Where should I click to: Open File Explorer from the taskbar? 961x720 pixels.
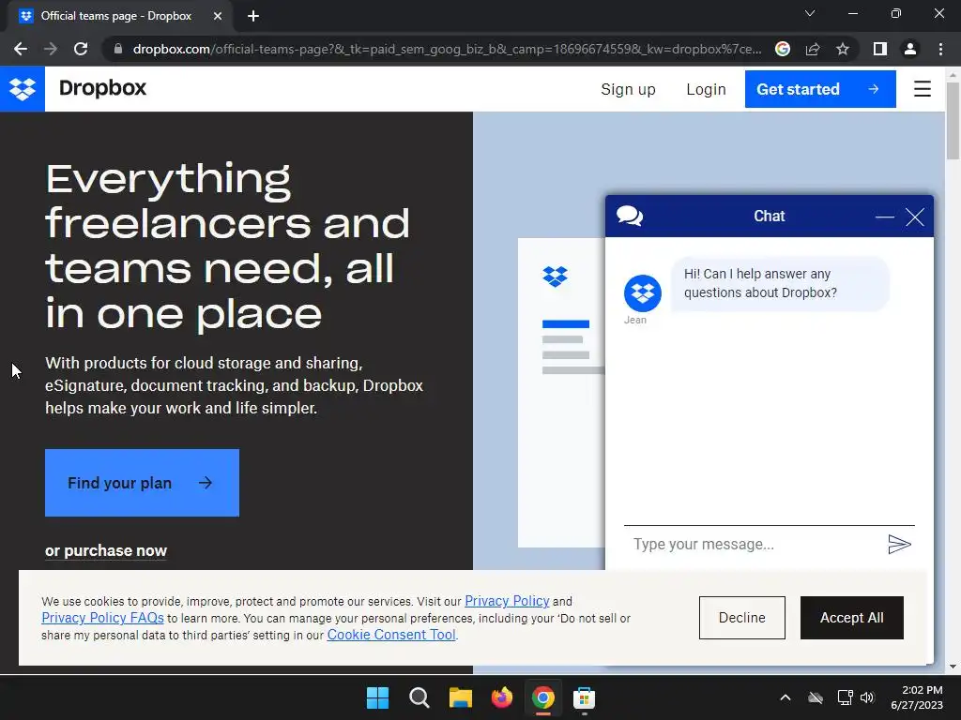(460, 697)
